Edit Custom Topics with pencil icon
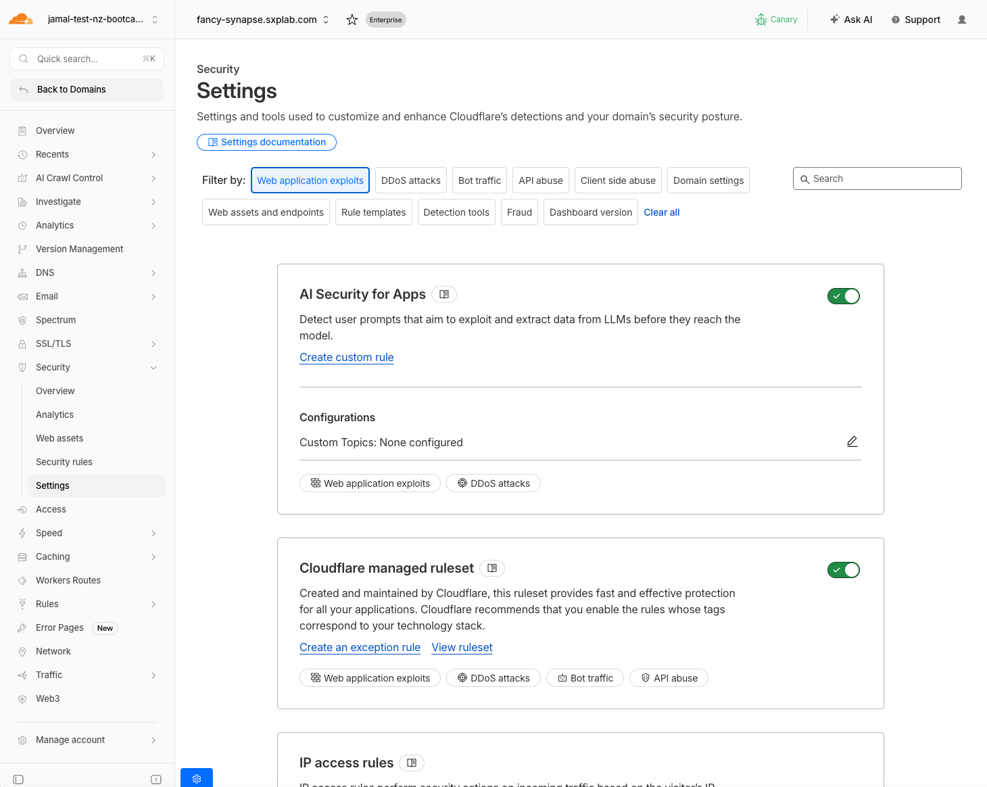Viewport: 987px width, 787px height. (x=852, y=442)
